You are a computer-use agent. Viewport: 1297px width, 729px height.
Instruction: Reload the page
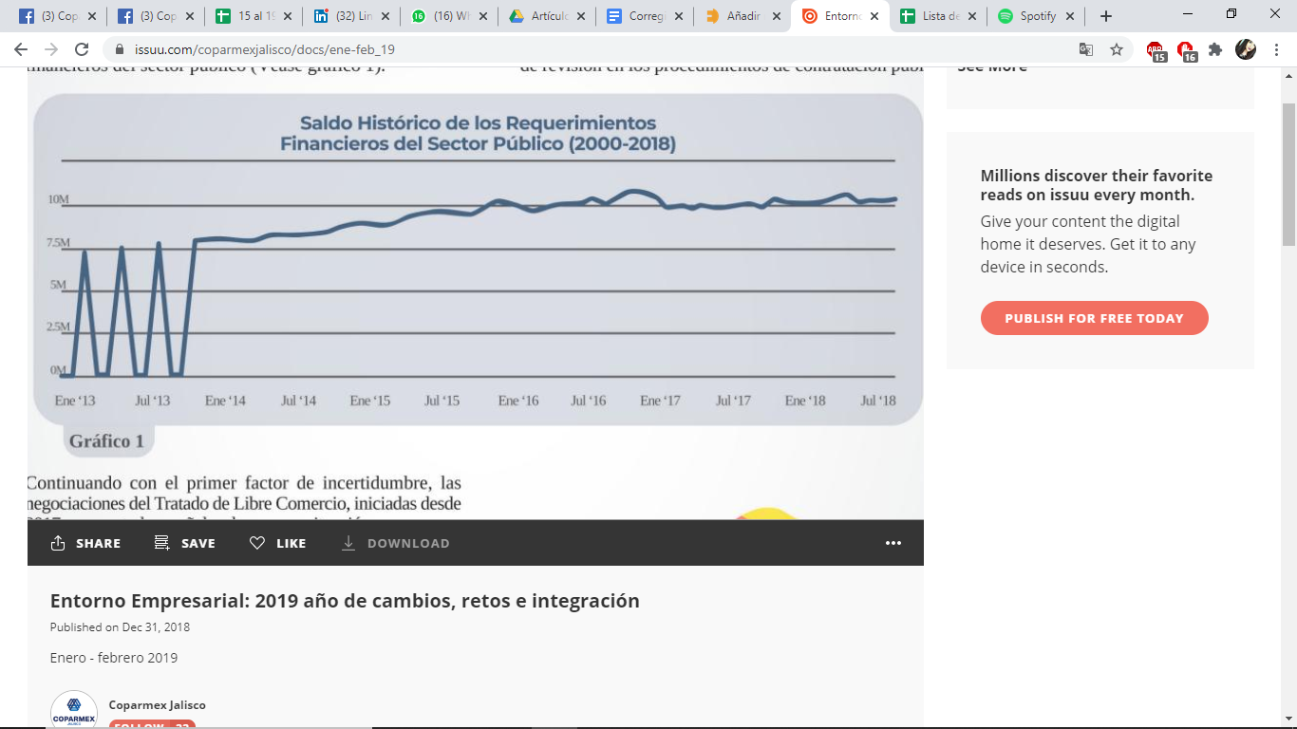pyautogui.click(x=82, y=49)
